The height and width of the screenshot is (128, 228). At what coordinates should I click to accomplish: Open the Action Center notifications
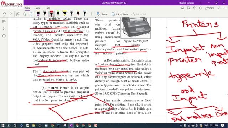click(x=222, y=126)
